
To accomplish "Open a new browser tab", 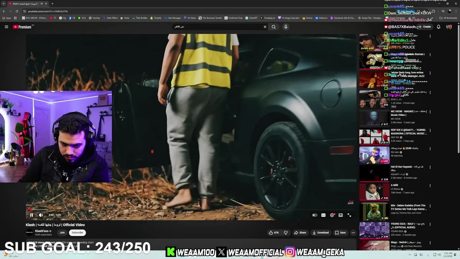I will coord(52,4).
